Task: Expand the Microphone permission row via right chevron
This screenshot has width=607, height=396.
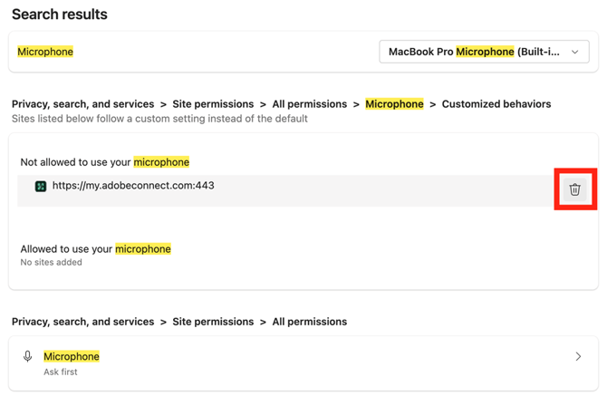Action: pyautogui.click(x=578, y=357)
